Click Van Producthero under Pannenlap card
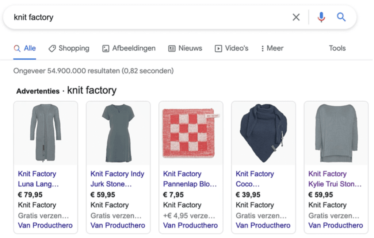This screenshot has height=238, width=374. pyautogui.click(x=190, y=225)
